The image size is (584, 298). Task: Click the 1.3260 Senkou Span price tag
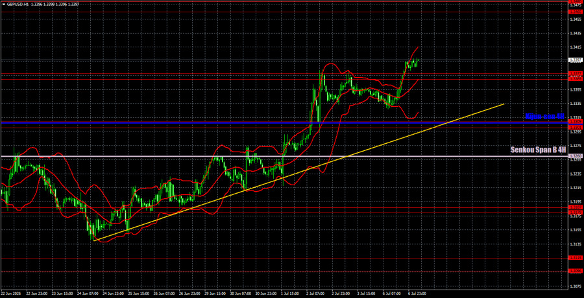[576, 157]
